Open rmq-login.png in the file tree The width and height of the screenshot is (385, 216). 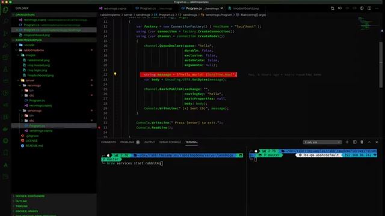pos(37,70)
